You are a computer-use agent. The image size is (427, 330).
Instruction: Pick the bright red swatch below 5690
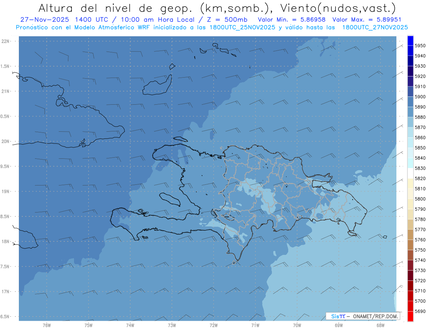point(410,316)
